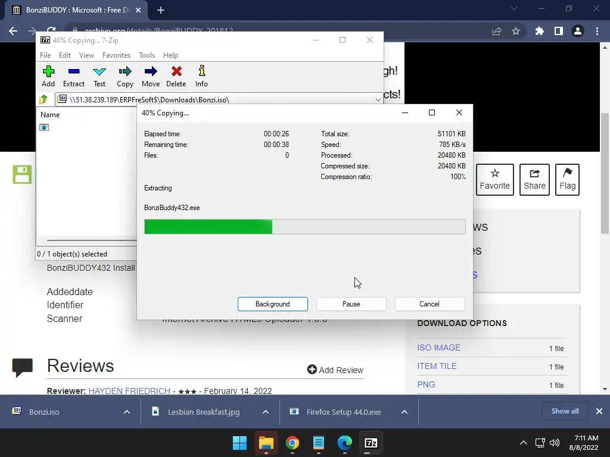Open the Help menu in 7-Zip
Viewport: 610px width, 457px height.
(170, 55)
